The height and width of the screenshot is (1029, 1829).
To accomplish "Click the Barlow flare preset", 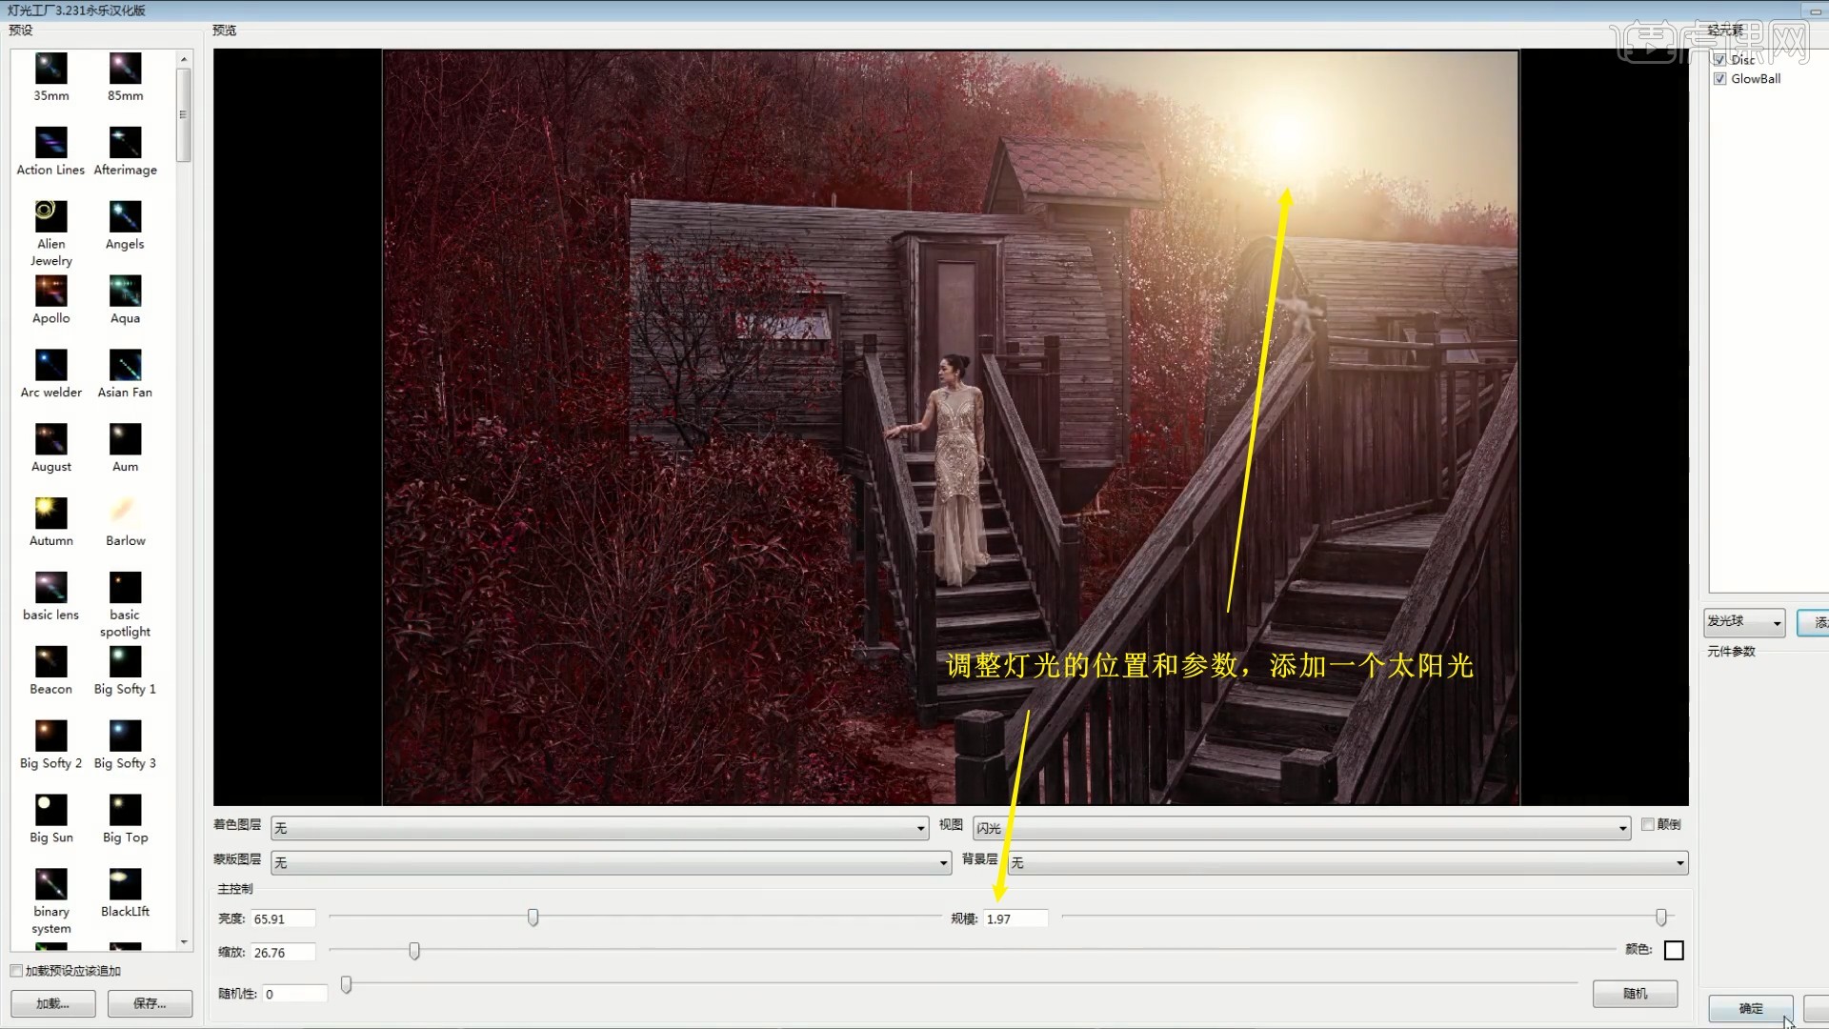I will [125, 514].
